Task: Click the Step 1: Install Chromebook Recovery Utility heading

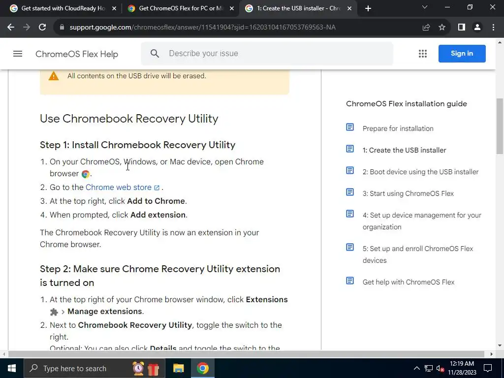Action: click(138, 145)
